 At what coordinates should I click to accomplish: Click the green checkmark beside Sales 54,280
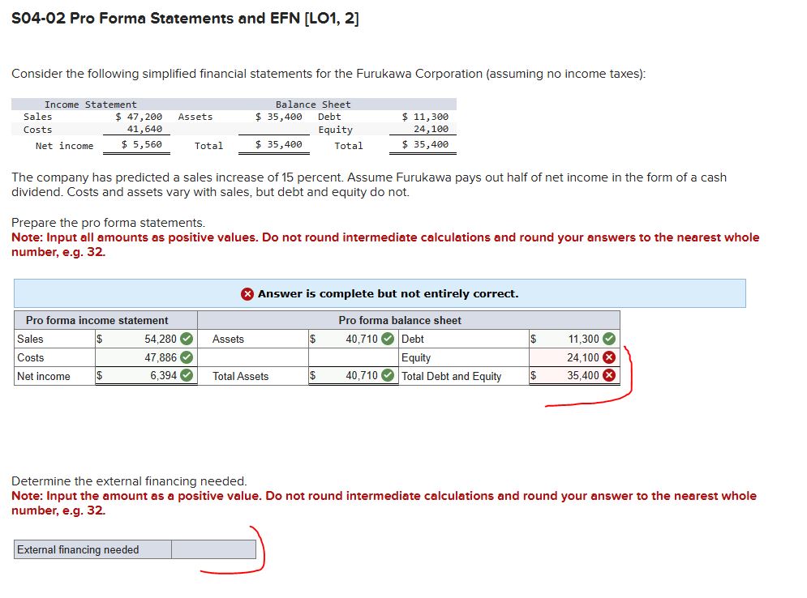[x=187, y=339]
